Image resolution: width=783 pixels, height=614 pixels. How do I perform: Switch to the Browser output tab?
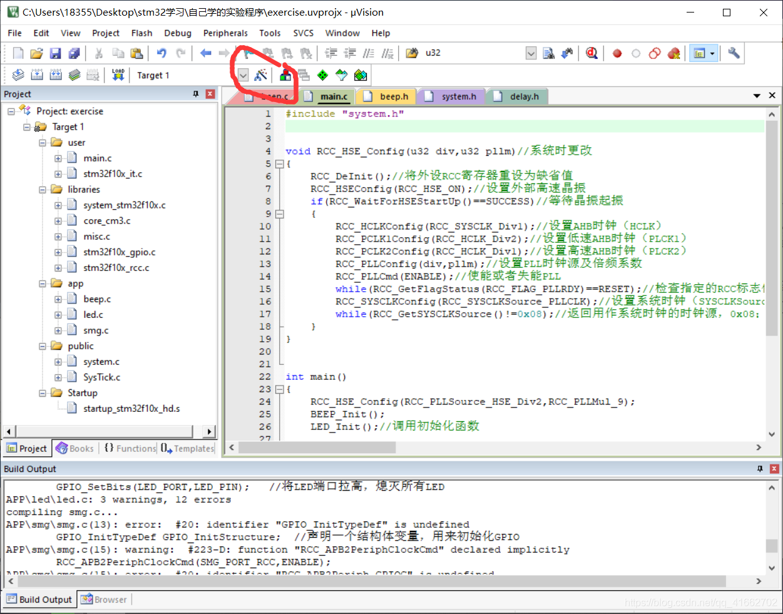pyautogui.click(x=104, y=600)
